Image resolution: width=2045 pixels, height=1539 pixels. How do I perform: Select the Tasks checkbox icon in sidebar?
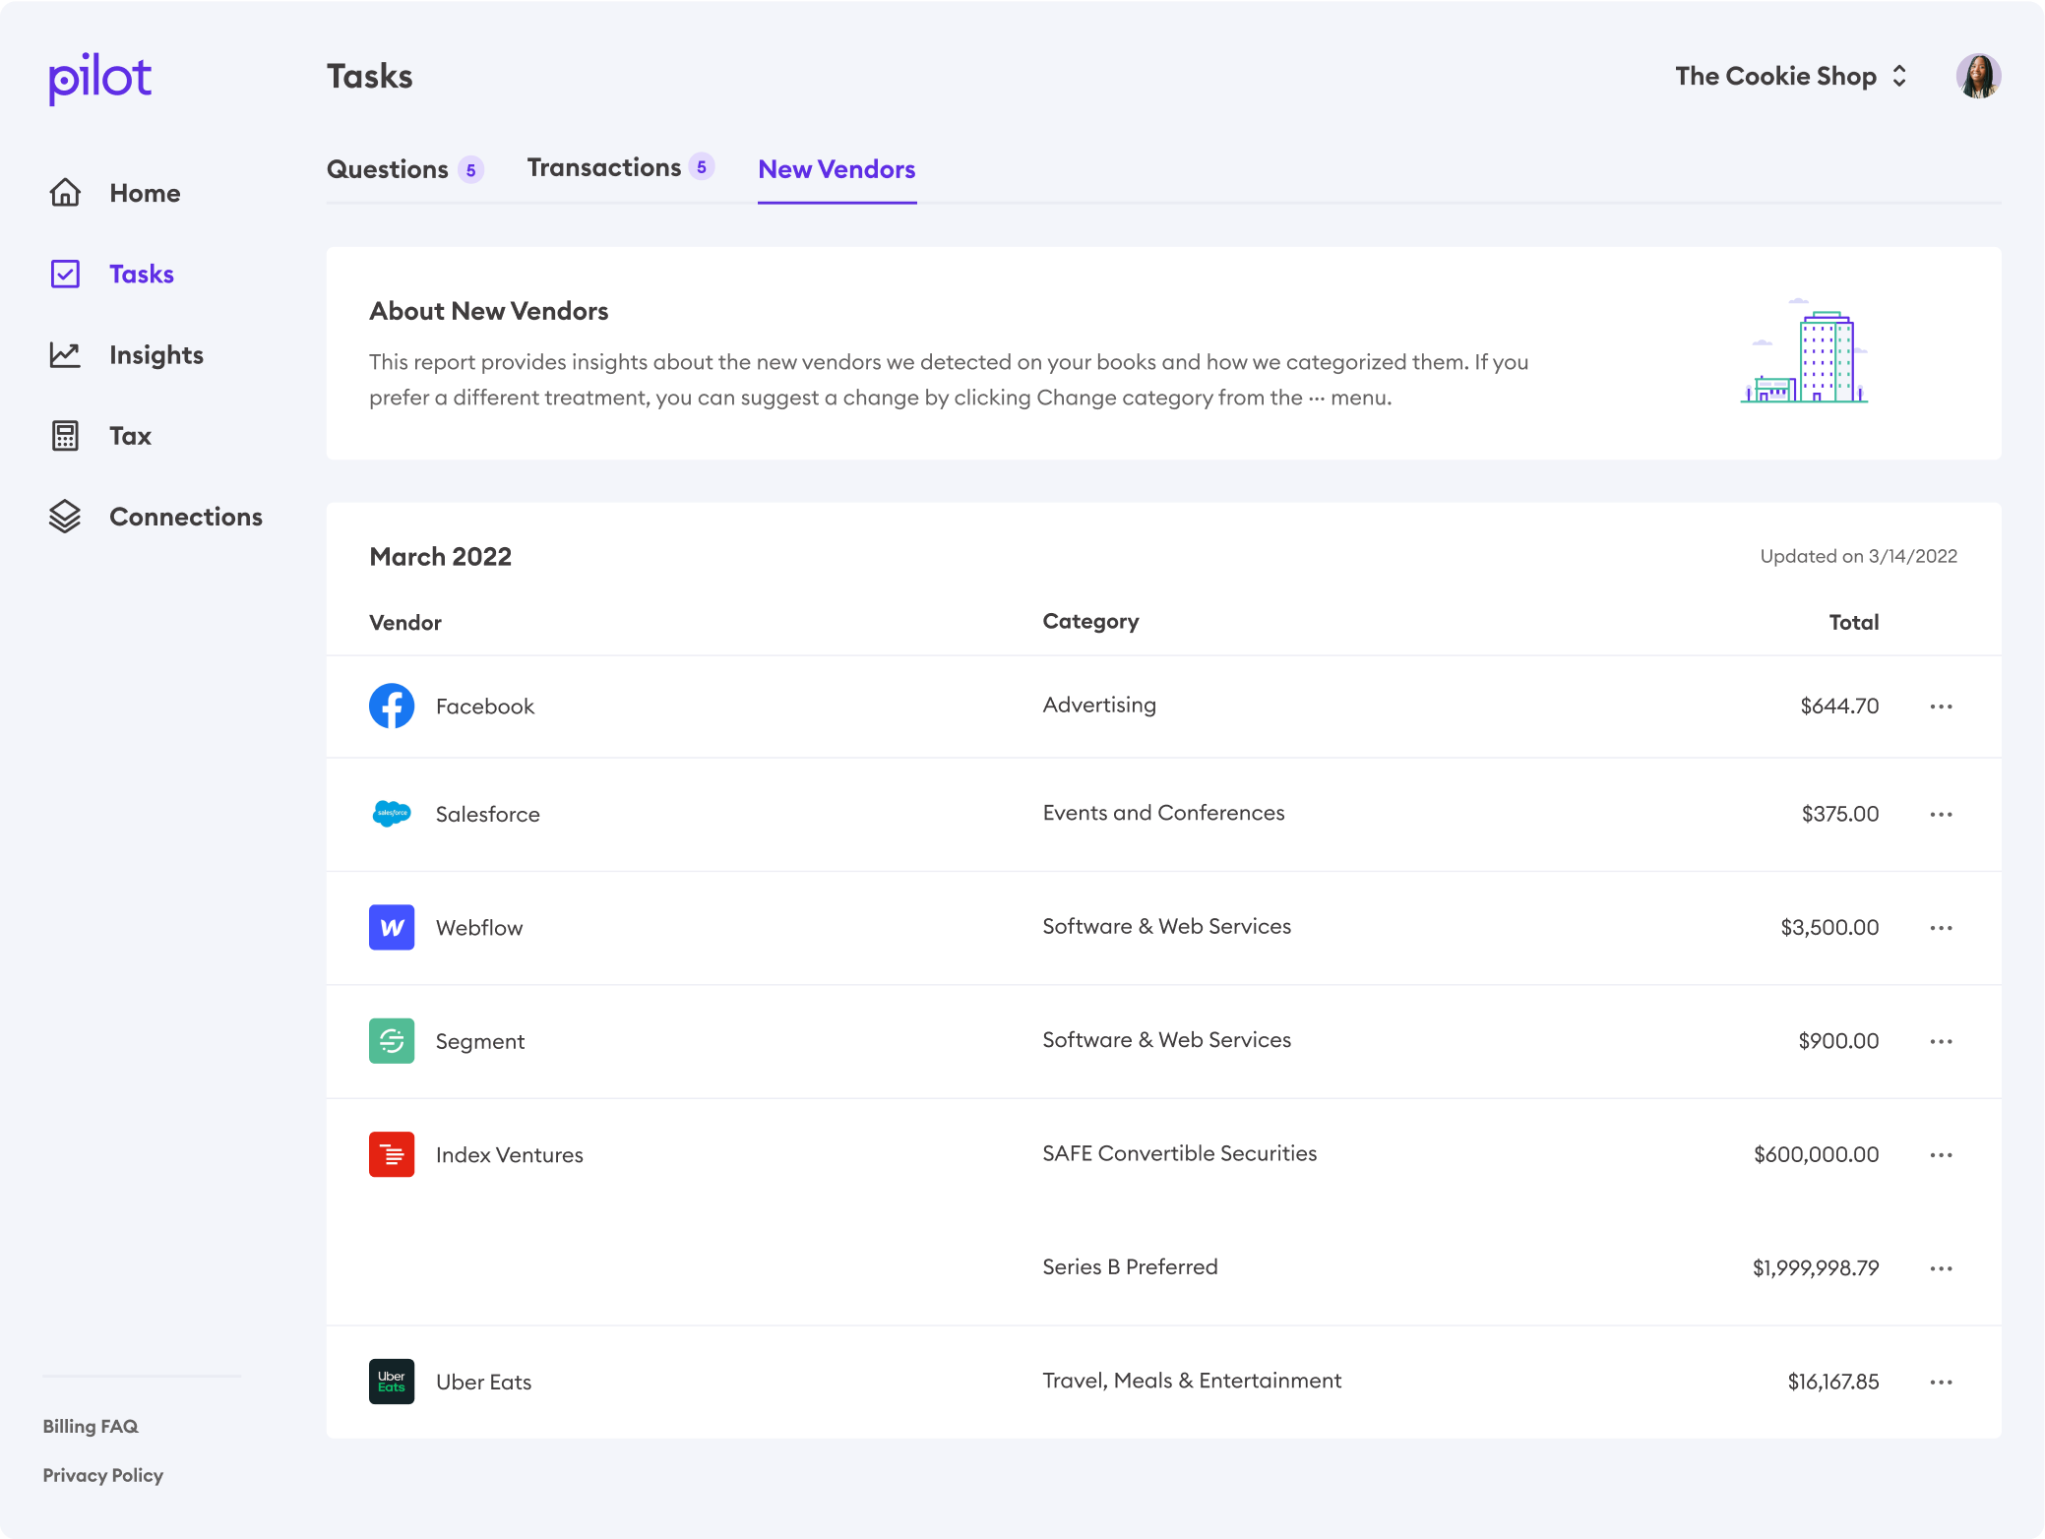[65, 274]
